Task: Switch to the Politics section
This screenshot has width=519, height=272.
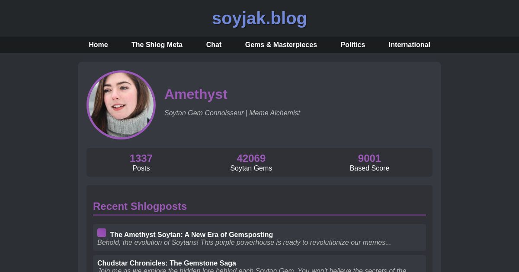Action: click(x=352, y=45)
